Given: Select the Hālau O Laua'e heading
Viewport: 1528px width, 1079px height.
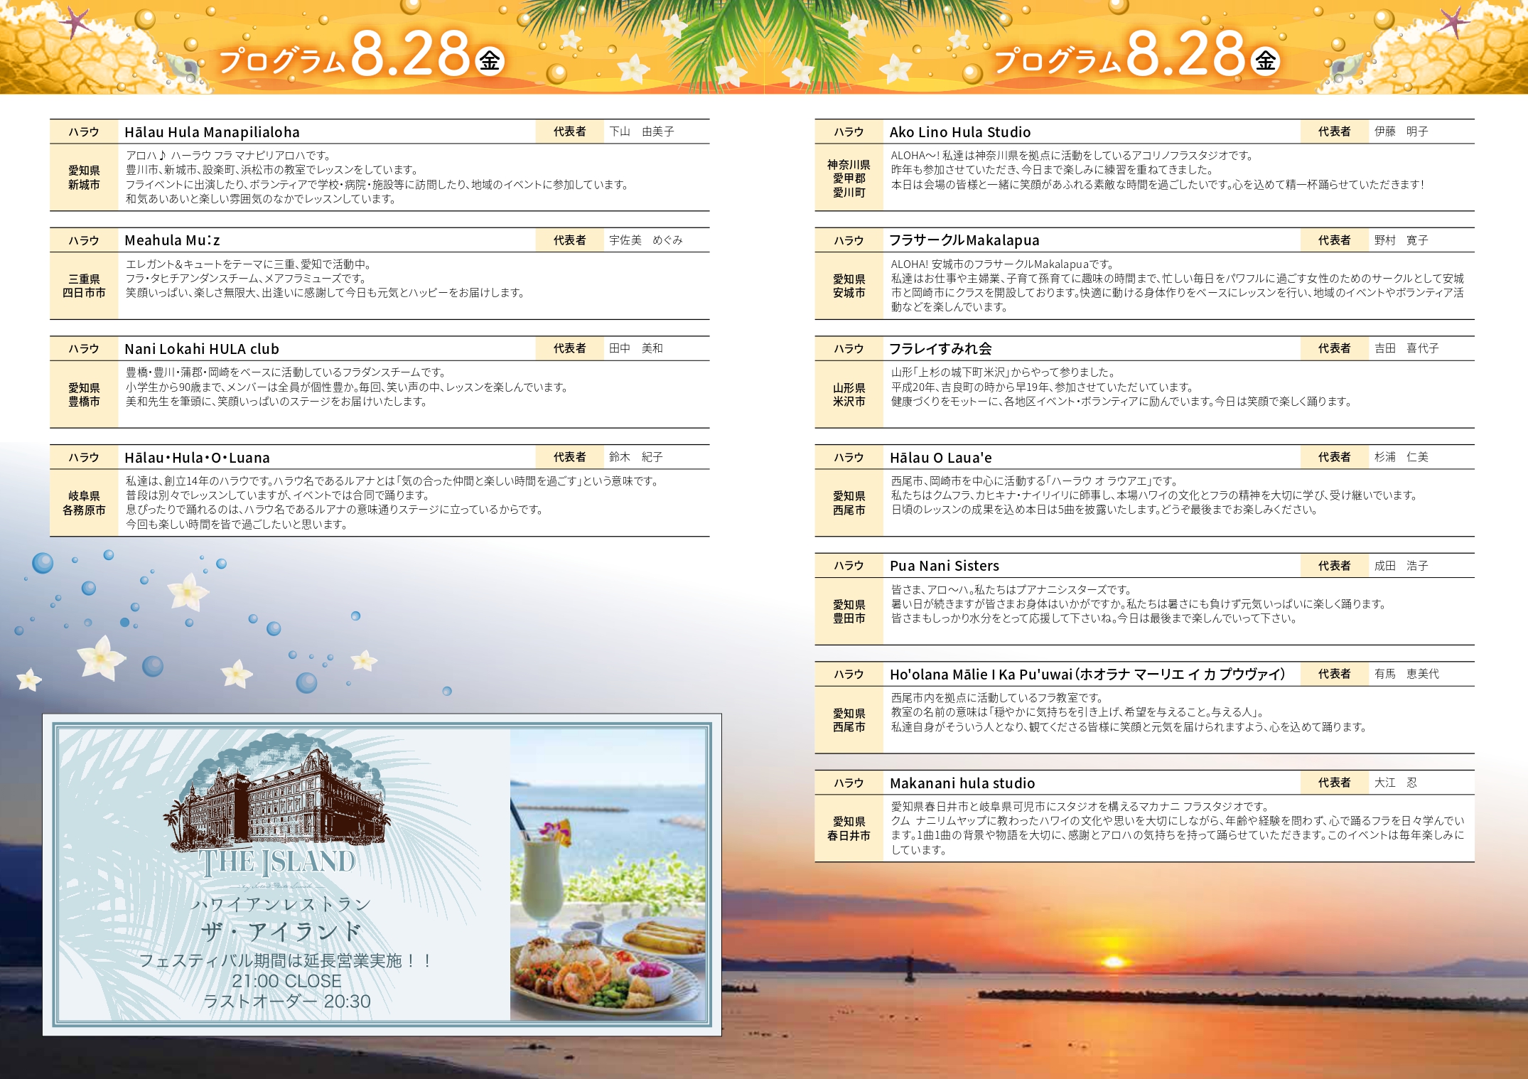Looking at the screenshot, I should 940,458.
